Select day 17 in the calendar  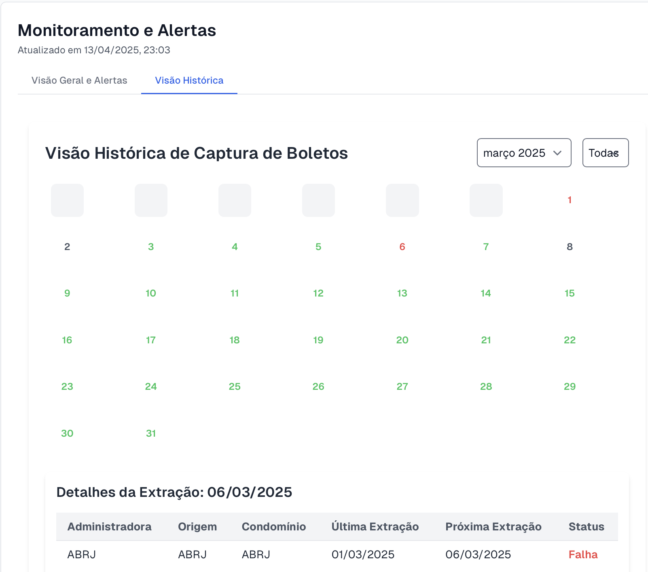(151, 340)
